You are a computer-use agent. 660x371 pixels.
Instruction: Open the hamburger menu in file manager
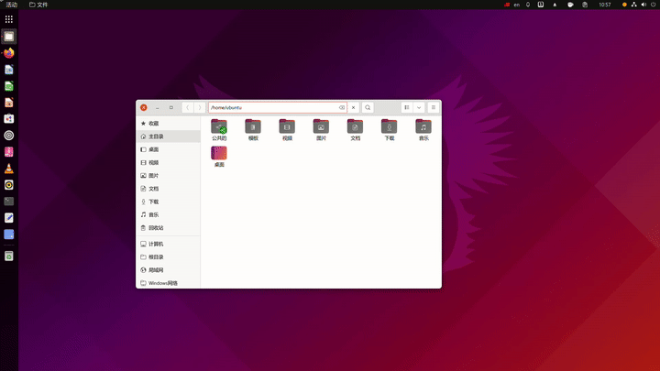[433, 108]
